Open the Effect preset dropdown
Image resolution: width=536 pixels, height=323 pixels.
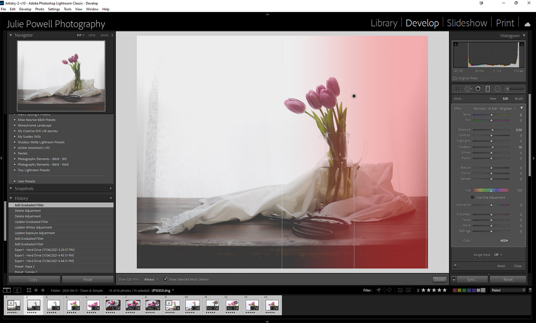(x=494, y=109)
